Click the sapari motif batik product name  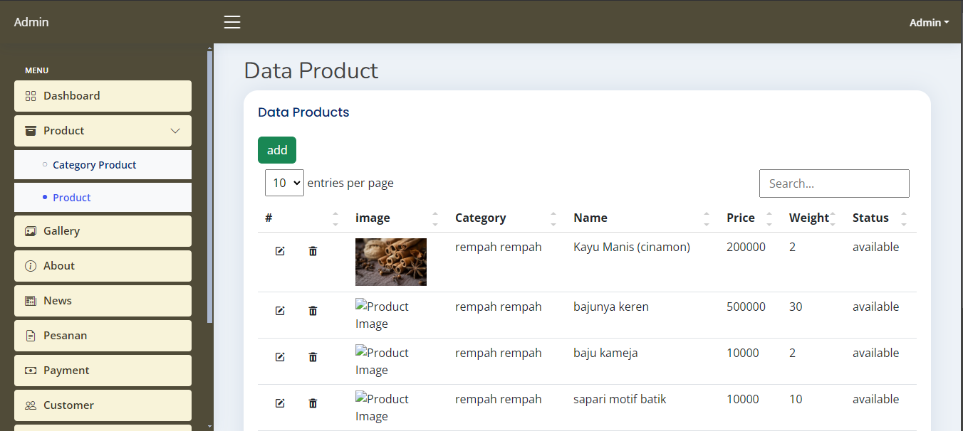click(x=619, y=399)
